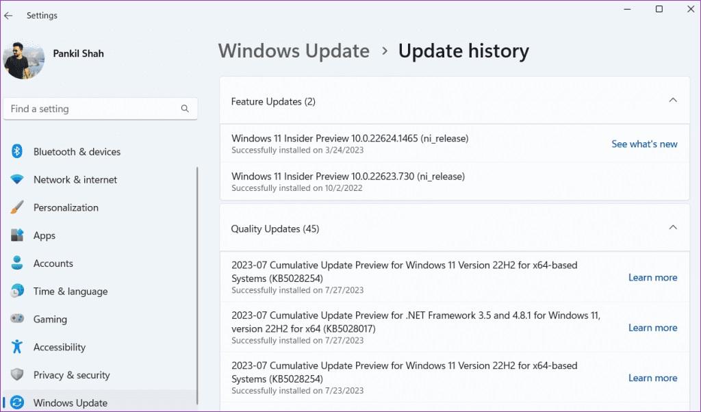Click the search magnifier icon
This screenshot has width=701, height=412.
[x=185, y=109]
